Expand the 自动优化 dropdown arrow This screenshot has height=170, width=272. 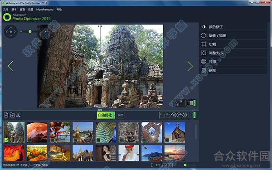click(x=114, y=115)
